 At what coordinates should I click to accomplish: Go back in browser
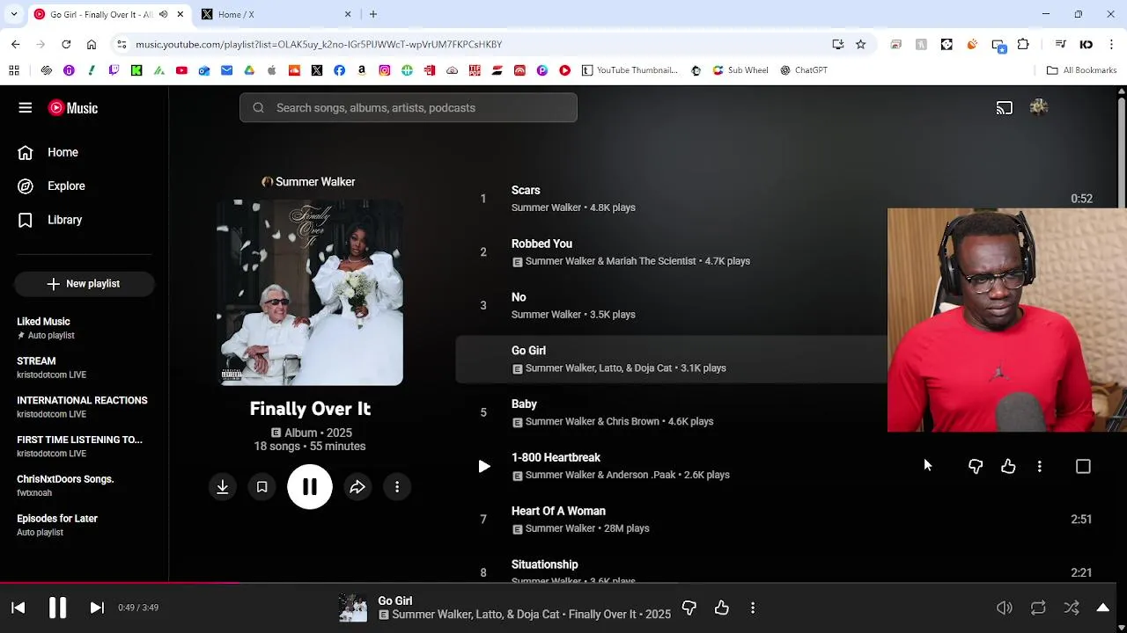point(16,44)
